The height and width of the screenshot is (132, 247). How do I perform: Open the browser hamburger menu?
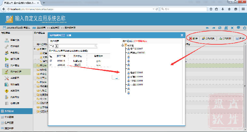coord(243,9)
